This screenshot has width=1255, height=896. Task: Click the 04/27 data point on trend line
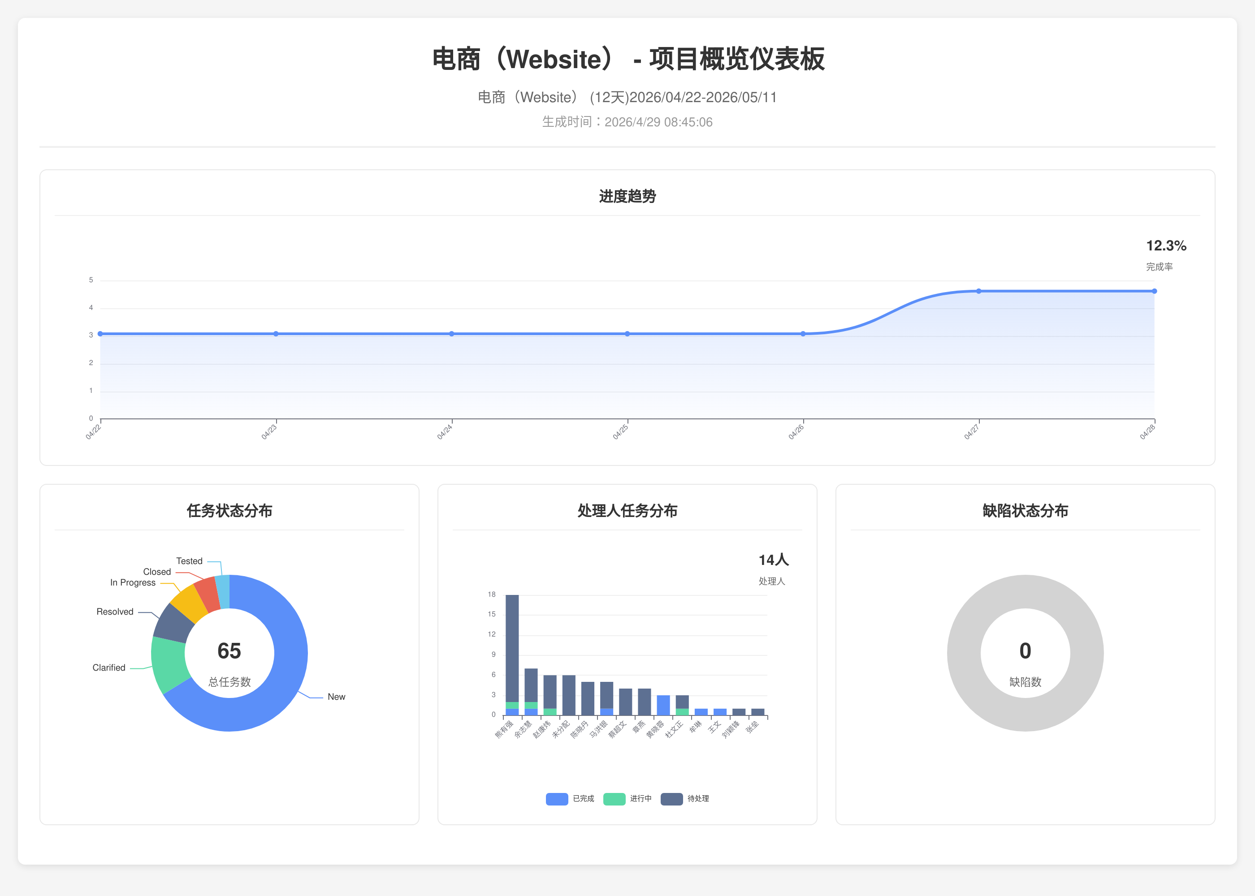click(x=978, y=291)
